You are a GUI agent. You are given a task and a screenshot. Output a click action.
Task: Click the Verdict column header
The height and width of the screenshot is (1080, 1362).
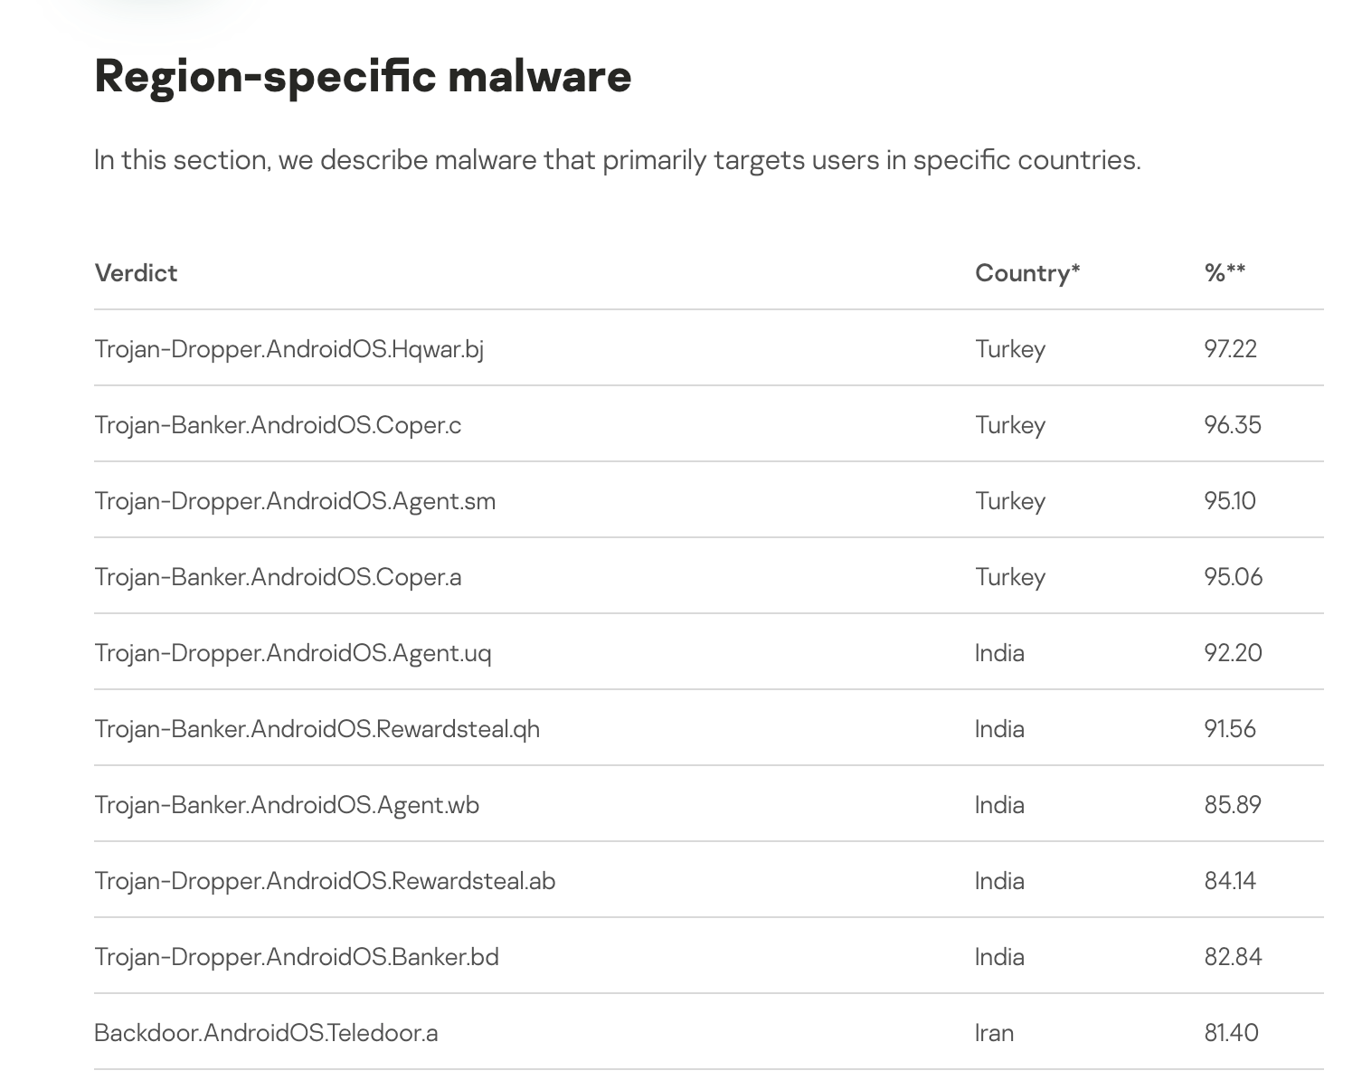point(136,273)
